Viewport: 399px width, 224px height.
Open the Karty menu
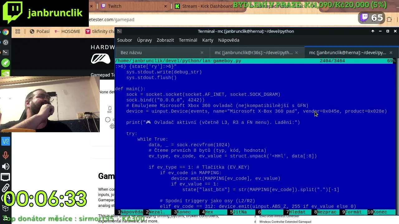(x=208, y=40)
